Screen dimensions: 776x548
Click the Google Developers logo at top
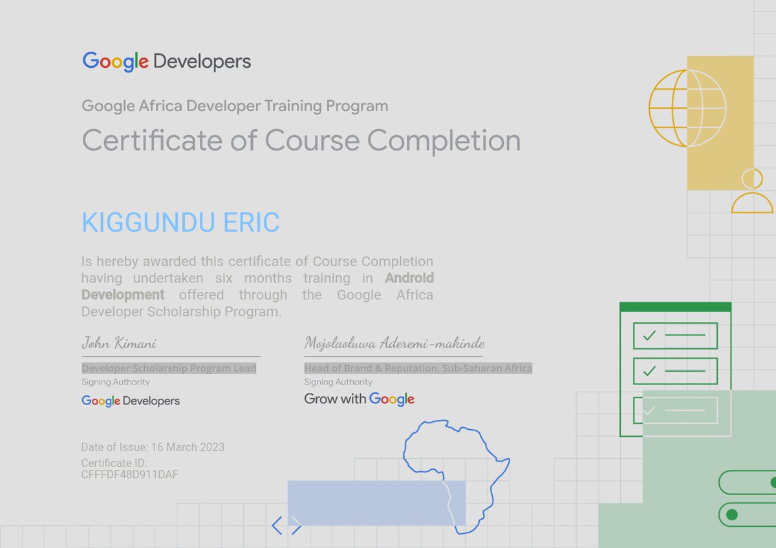[x=167, y=62]
